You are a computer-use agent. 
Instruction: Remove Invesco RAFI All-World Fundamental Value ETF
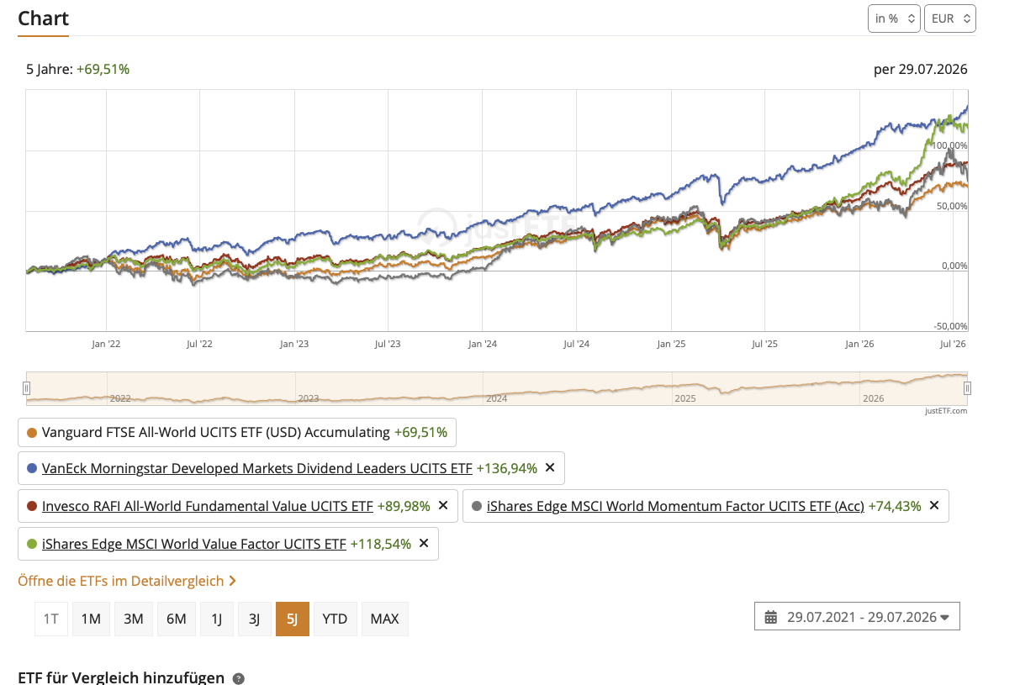[443, 506]
